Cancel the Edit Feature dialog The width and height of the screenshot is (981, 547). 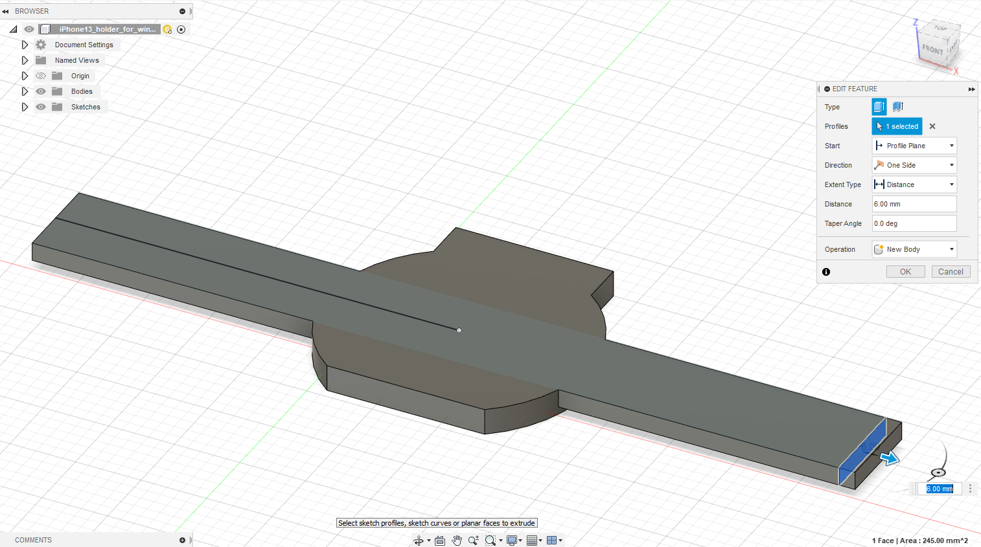951,272
